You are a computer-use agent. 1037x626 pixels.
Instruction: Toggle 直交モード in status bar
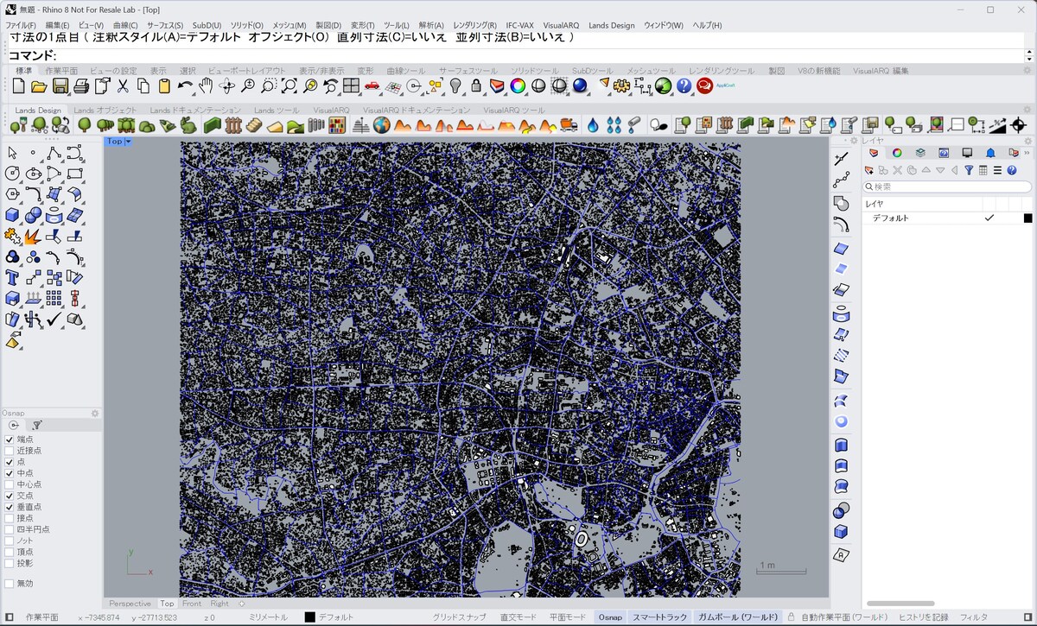(518, 617)
